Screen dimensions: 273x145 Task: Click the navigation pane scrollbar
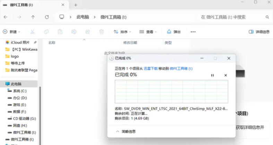tap(40, 115)
